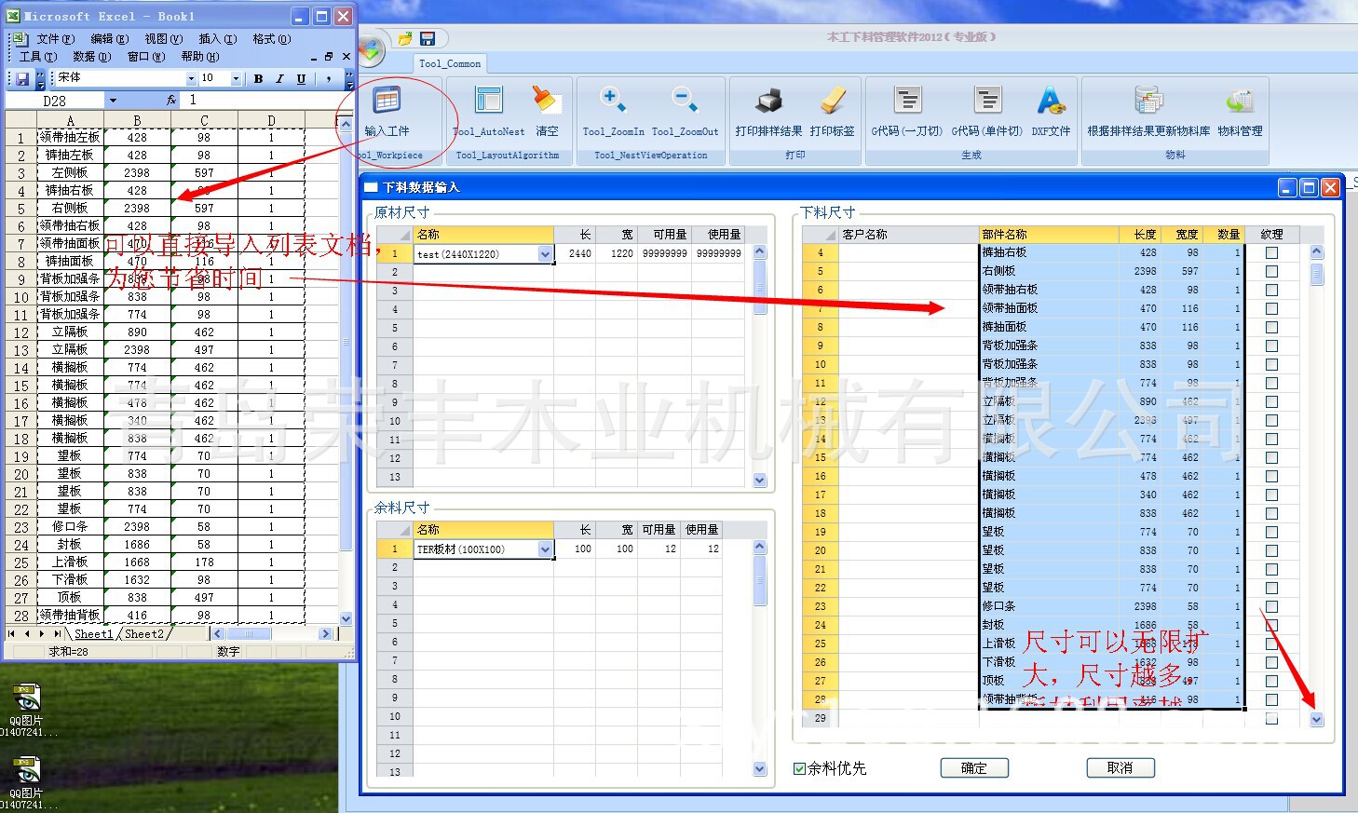Viewport: 1358px width, 813px height.
Task: Open the Excel 帮助 menu
Action: tap(200, 57)
